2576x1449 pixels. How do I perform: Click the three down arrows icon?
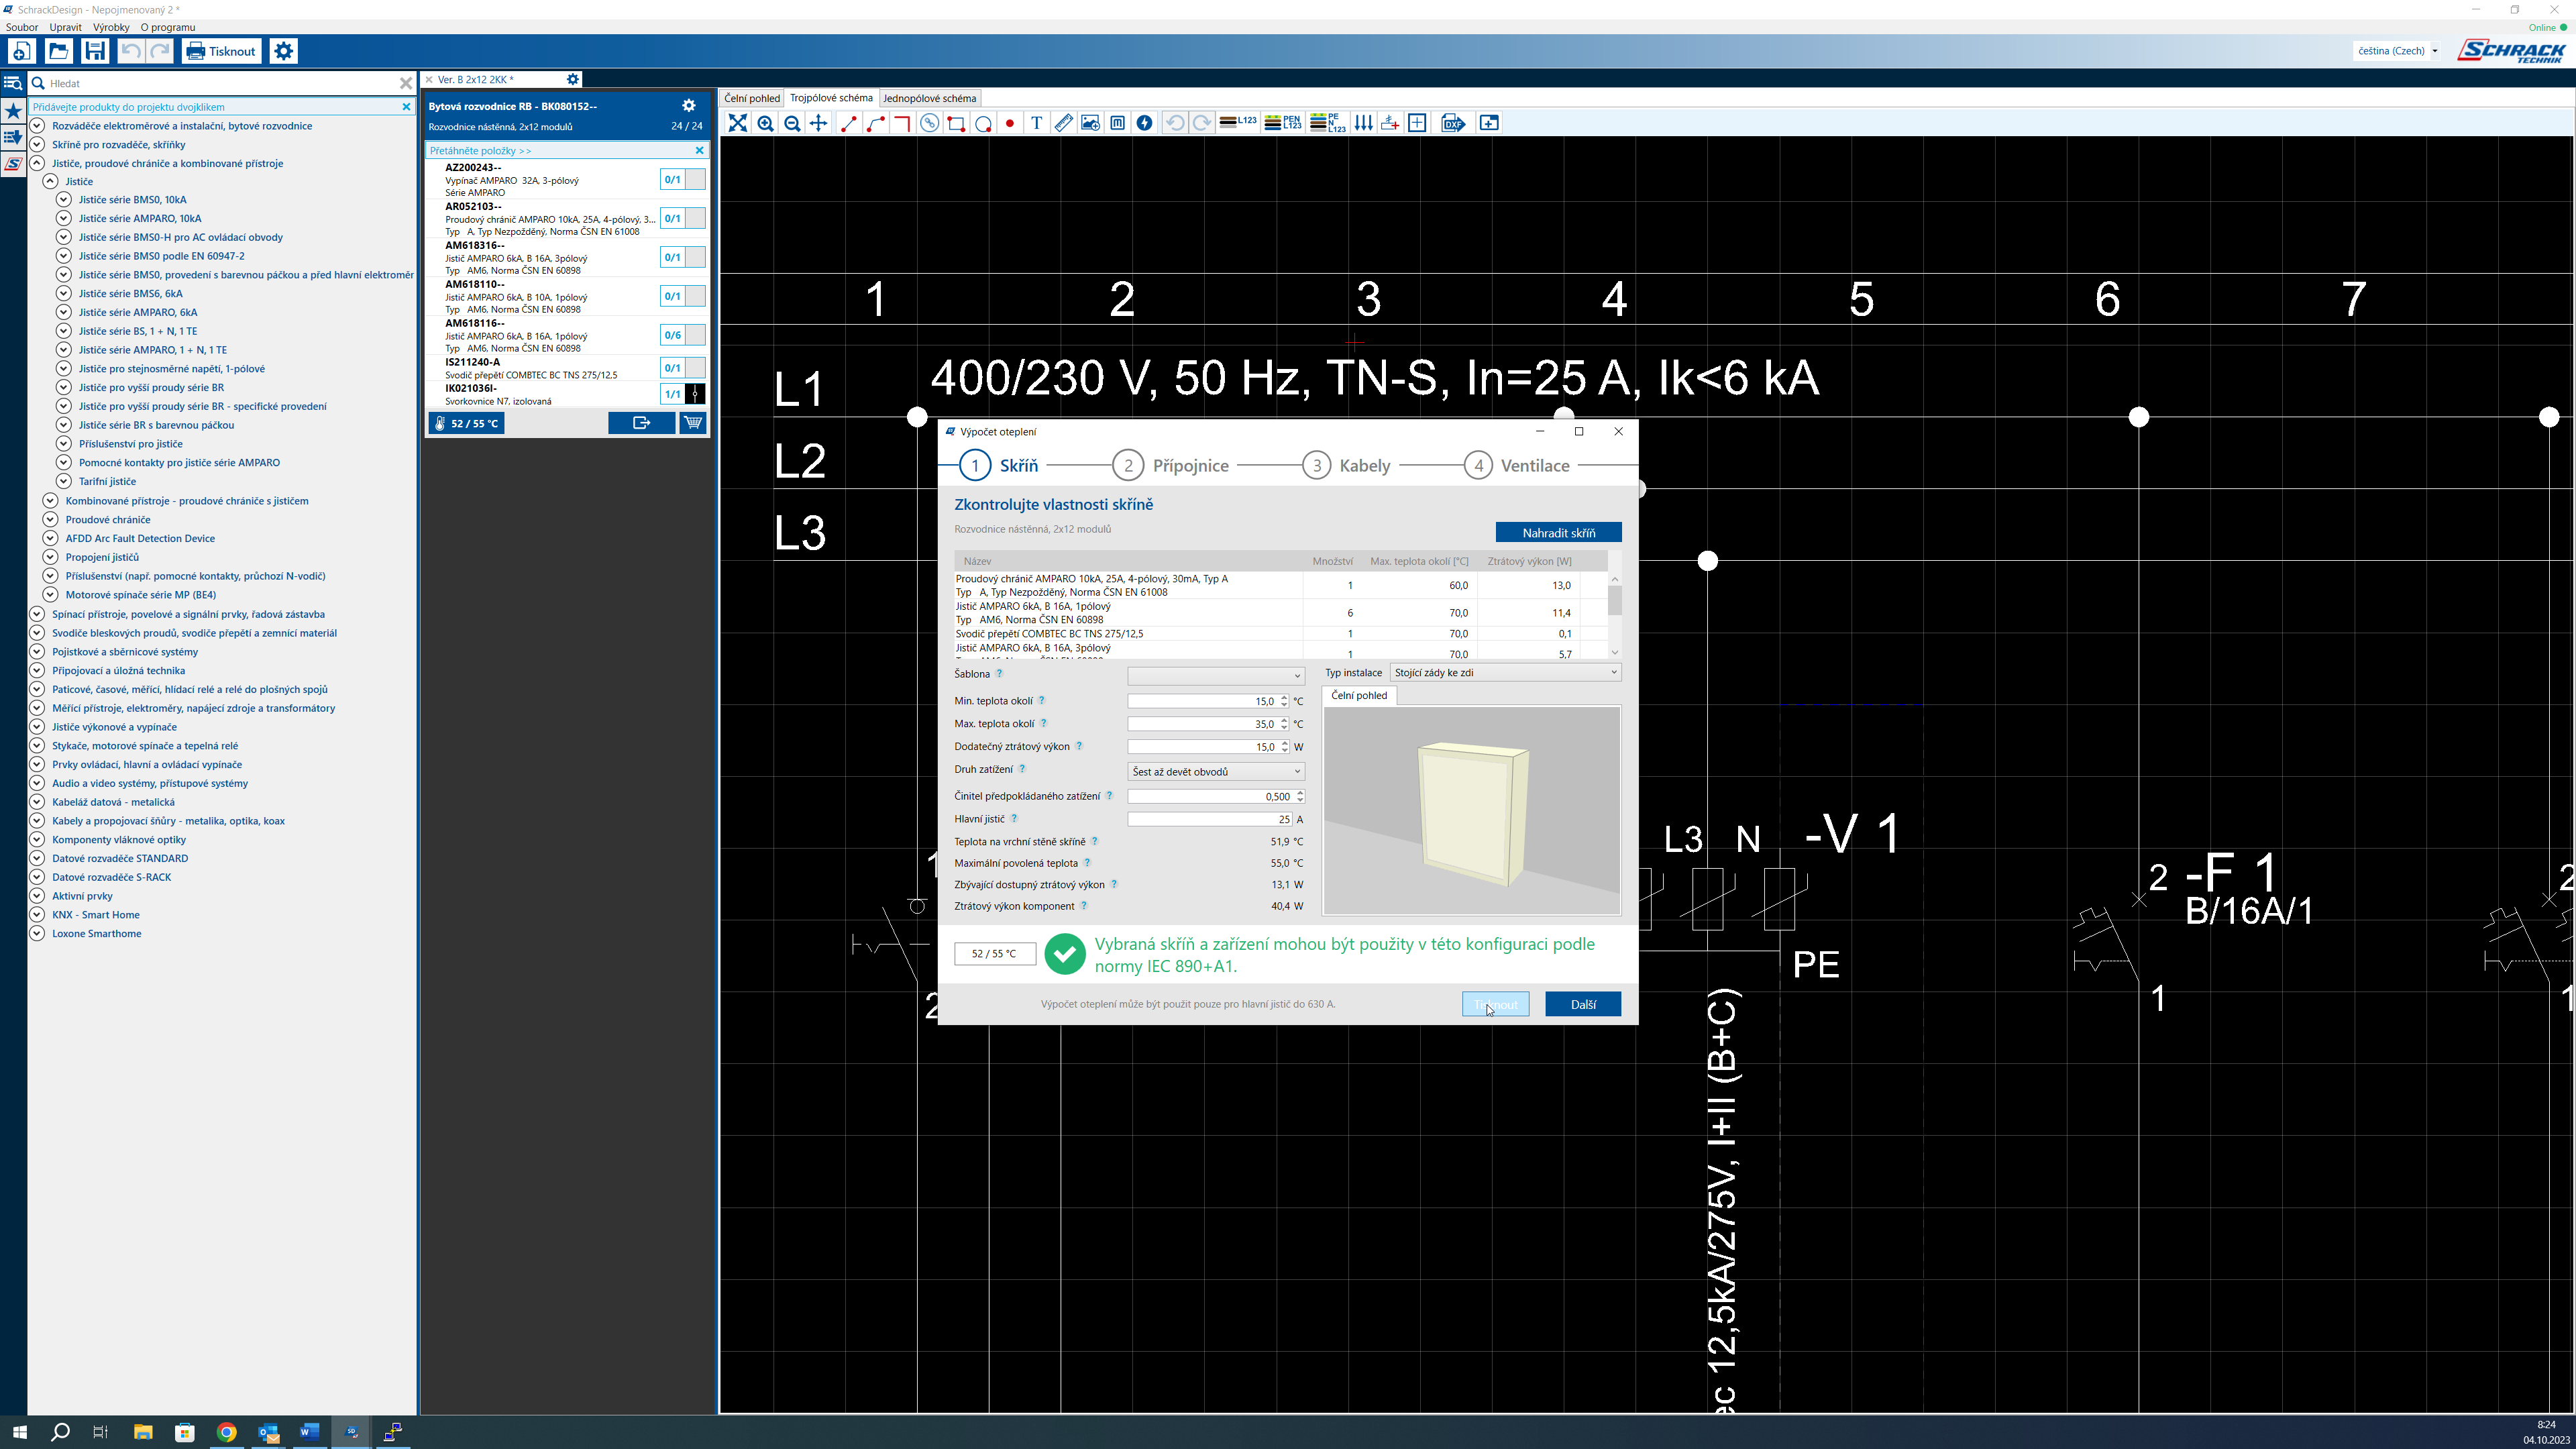point(1363,123)
